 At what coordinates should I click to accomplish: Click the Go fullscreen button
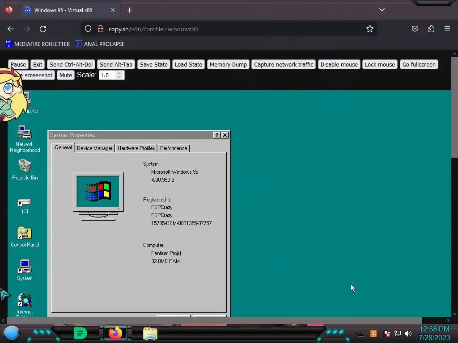(x=419, y=64)
